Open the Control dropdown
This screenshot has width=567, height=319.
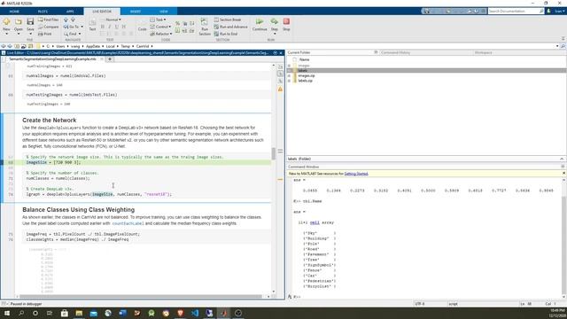[x=160, y=27]
